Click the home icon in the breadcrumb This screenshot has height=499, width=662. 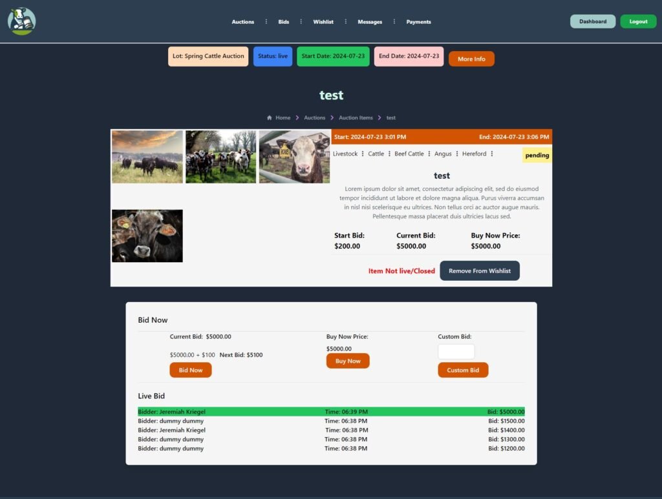click(x=269, y=117)
